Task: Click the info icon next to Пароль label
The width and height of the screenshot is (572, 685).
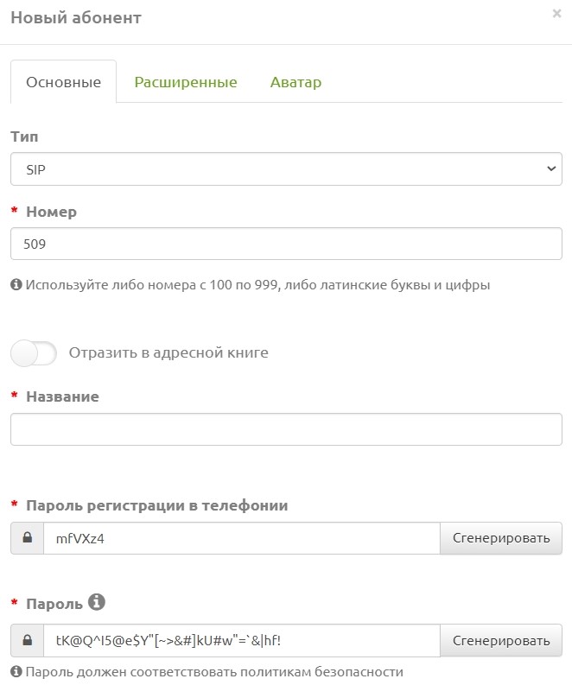Action: coord(97,602)
